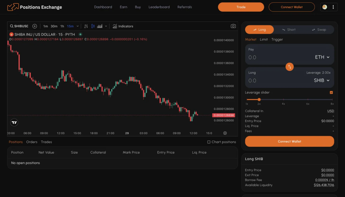
Task: Select the bars chart style icon
Action: (x=86, y=26)
